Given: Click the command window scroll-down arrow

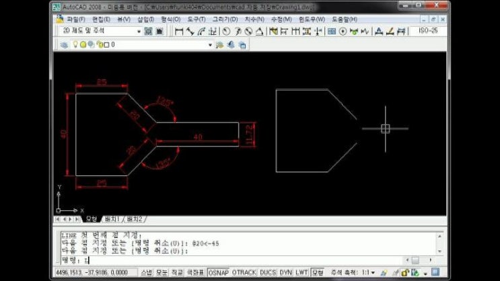Looking at the screenshot, I should click(439, 251).
